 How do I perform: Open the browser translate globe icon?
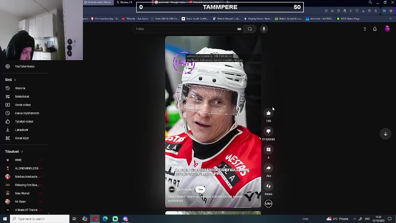pyautogui.click(x=345, y=11)
